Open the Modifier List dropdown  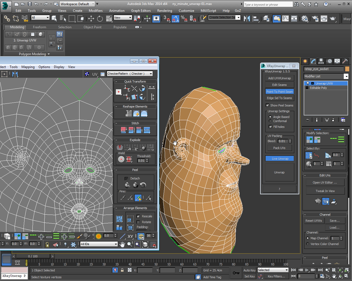(x=326, y=76)
